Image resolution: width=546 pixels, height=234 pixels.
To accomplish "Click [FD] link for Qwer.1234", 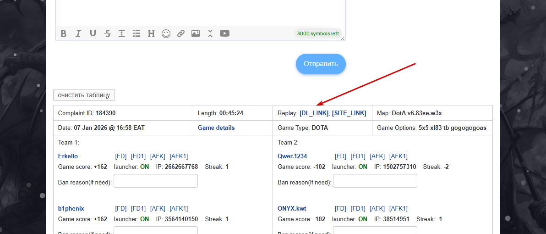I will pos(340,156).
